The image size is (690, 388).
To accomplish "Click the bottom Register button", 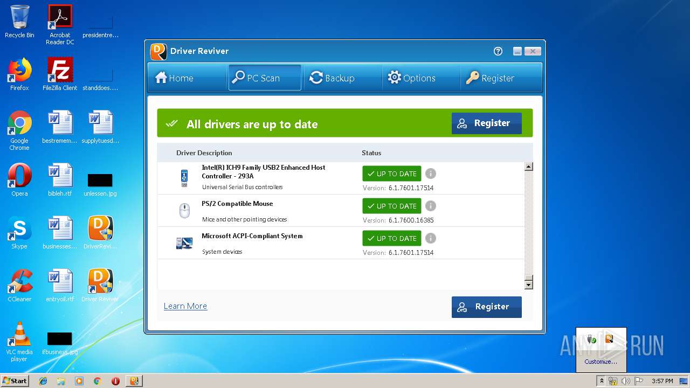I will click(x=487, y=307).
